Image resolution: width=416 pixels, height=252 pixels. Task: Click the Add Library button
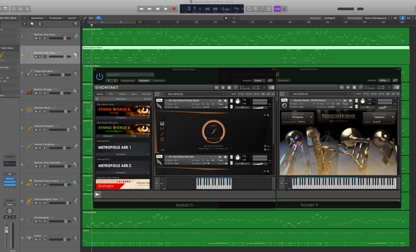pos(121,99)
